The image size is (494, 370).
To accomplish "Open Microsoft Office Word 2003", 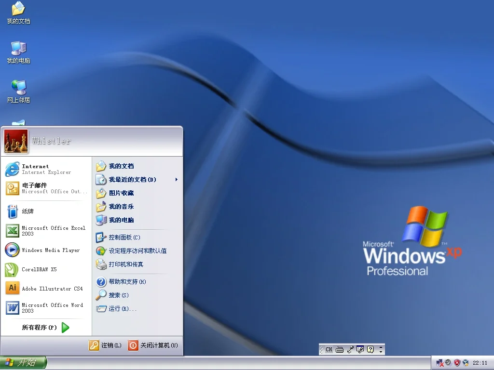I will [46, 307].
